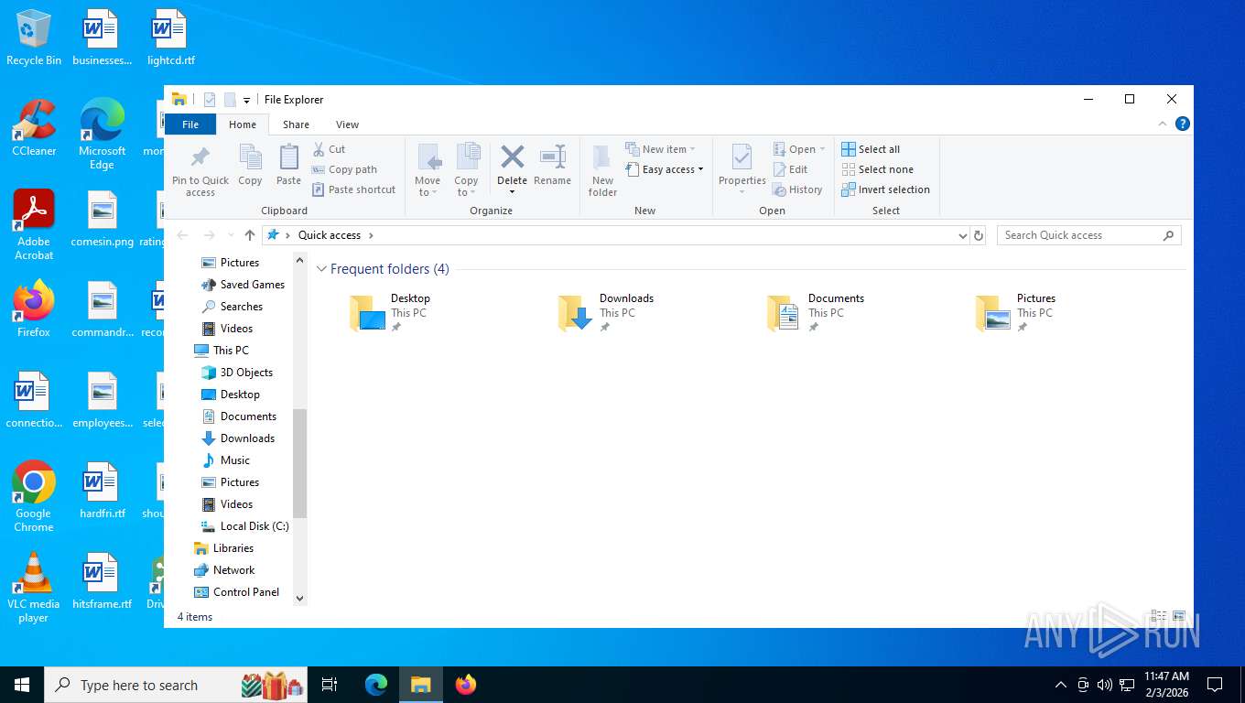Screen dimensions: 1245x703
Task: Open the Move to dropdown
Action: 428,170
